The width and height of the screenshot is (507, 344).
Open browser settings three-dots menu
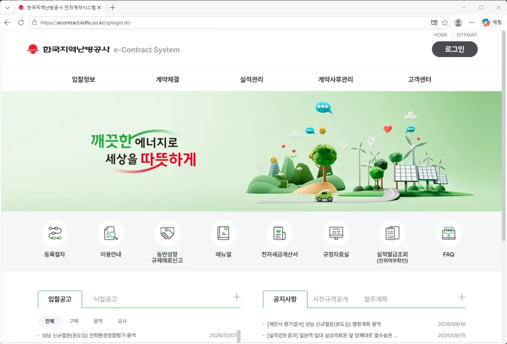pyautogui.click(x=472, y=23)
